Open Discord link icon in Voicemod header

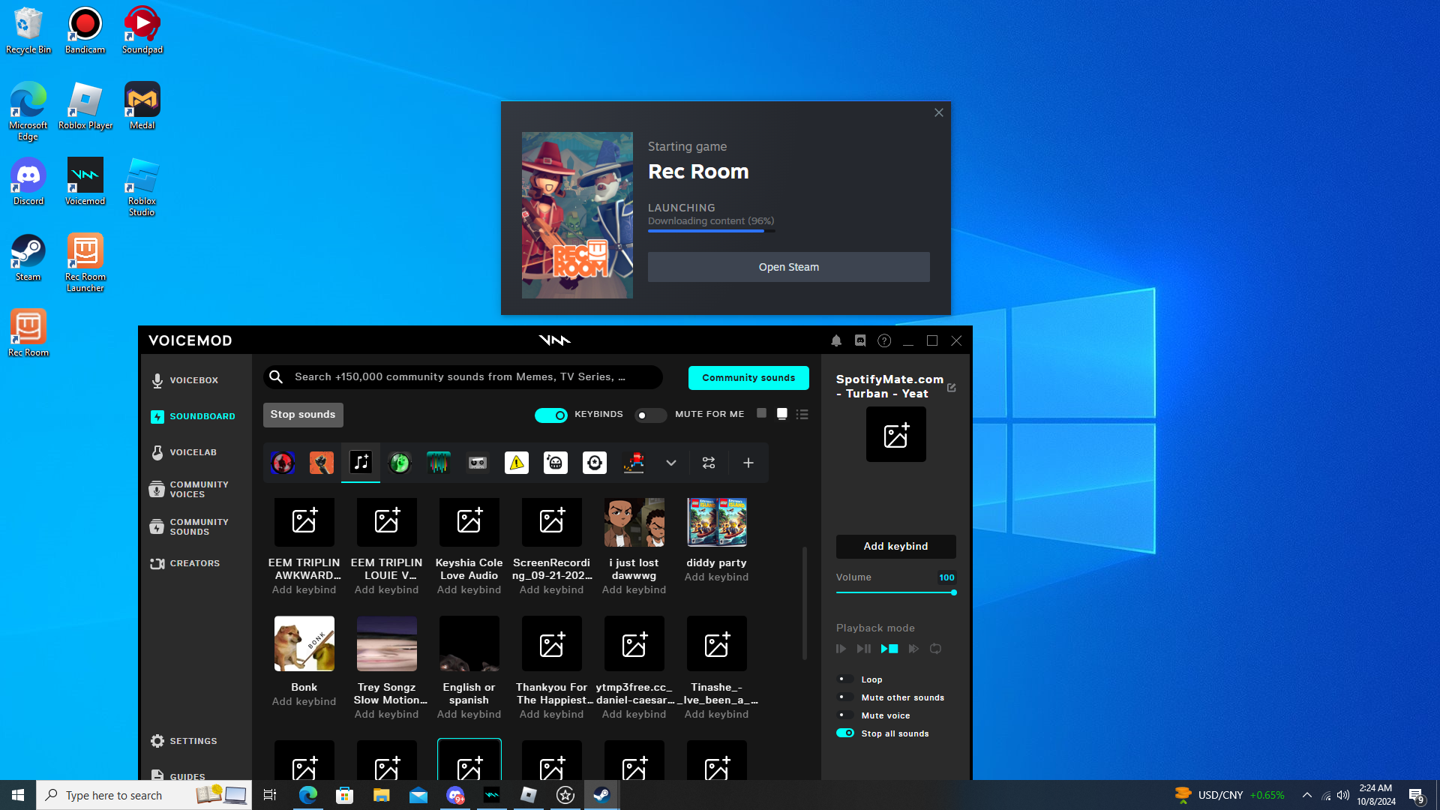click(860, 340)
